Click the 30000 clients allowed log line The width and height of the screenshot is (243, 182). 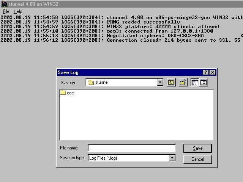point(110,27)
